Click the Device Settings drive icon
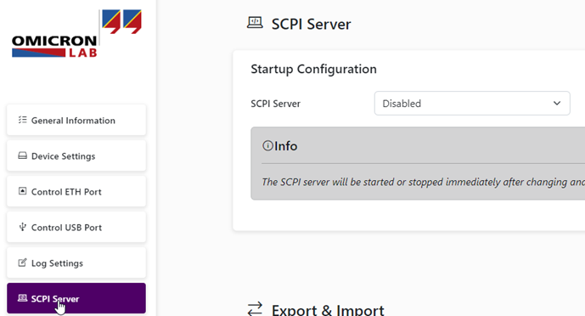The height and width of the screenshot is (316, 585). click(x=22, y=155)
